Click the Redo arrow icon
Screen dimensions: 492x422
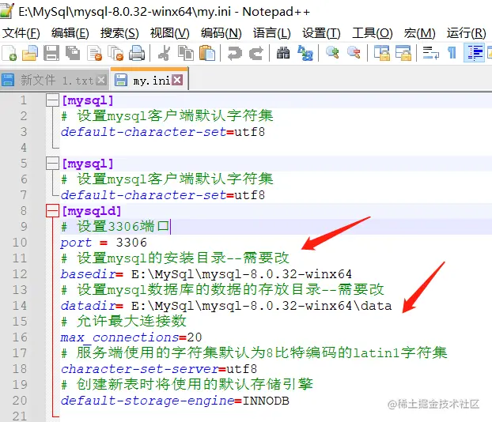(x=256, y=53)
